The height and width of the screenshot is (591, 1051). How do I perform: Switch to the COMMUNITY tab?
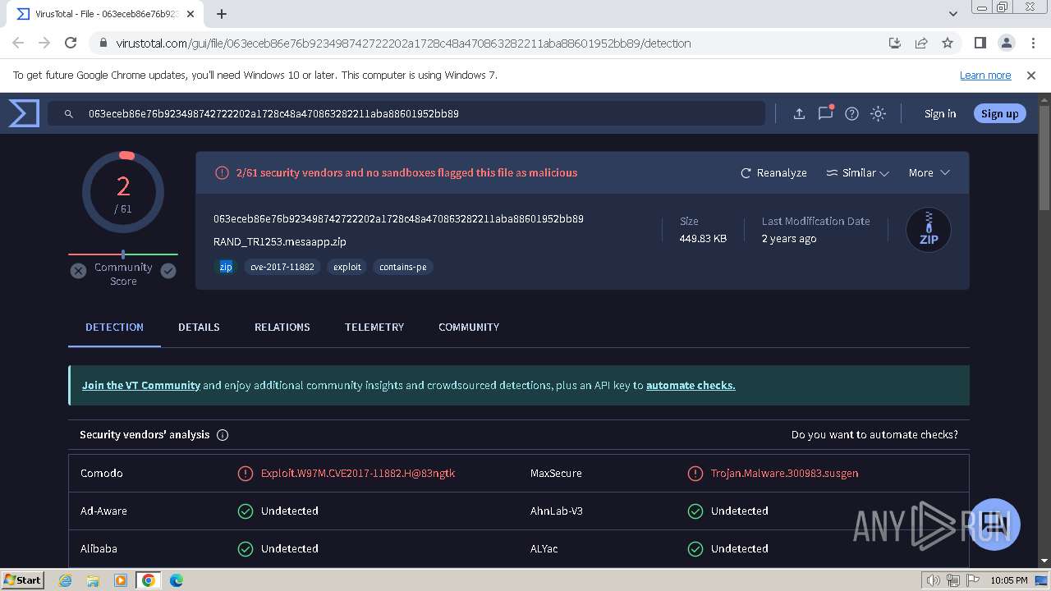469,327
